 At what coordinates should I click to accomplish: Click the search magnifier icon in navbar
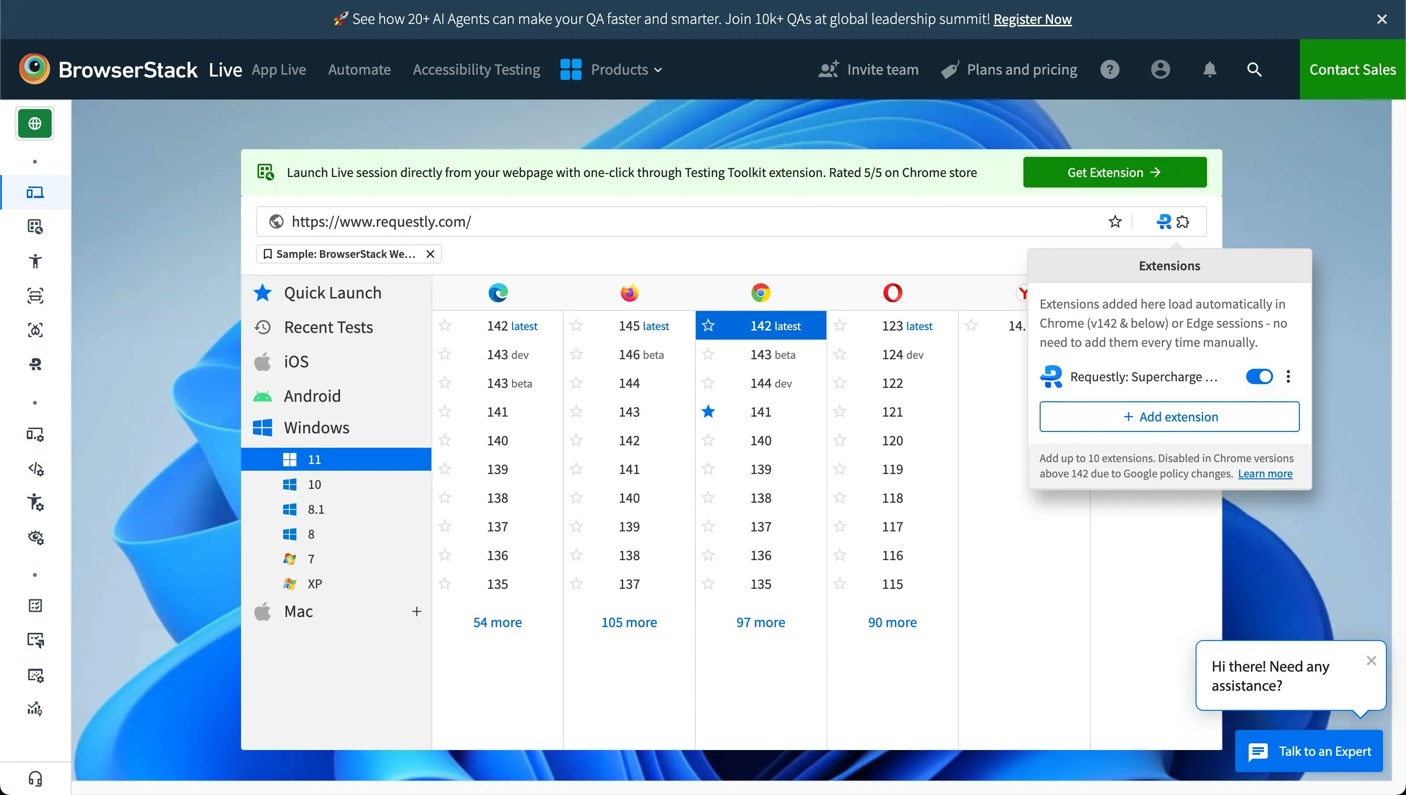click(x=1254, y=69)
